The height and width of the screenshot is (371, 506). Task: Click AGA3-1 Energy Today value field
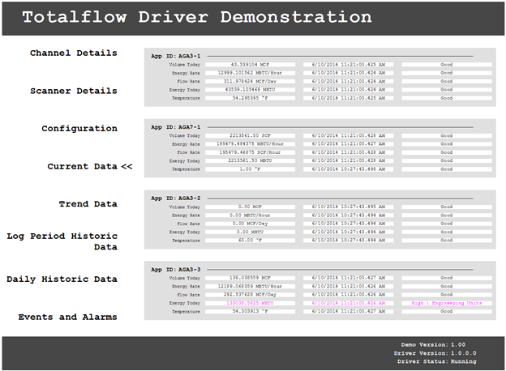(250, 90)
